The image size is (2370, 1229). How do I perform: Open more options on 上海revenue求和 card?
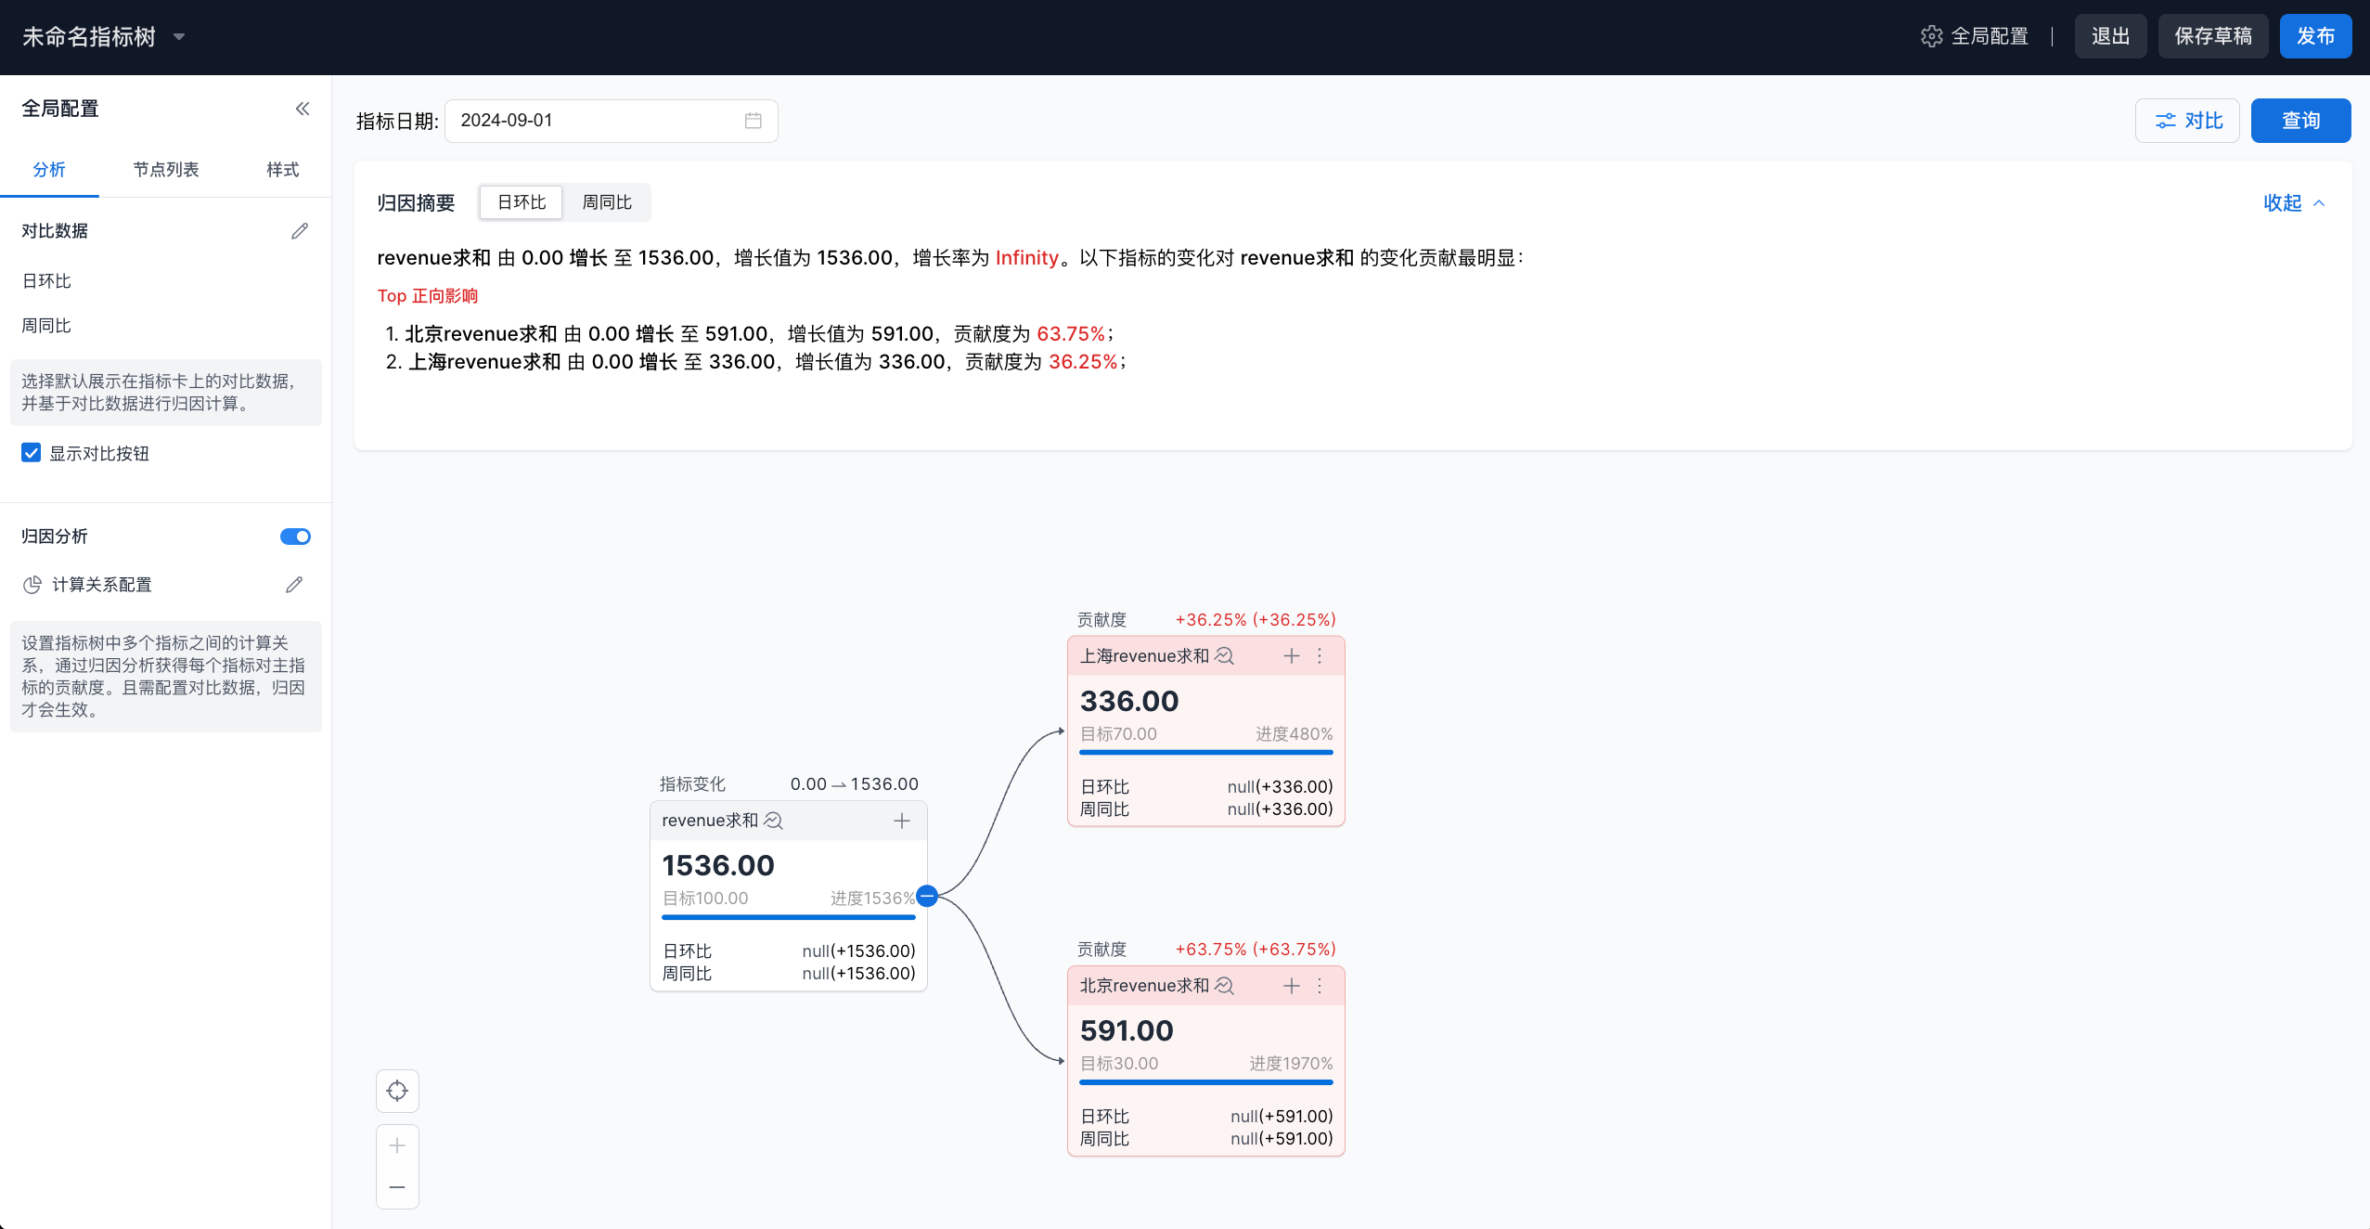click(1320, 656)
